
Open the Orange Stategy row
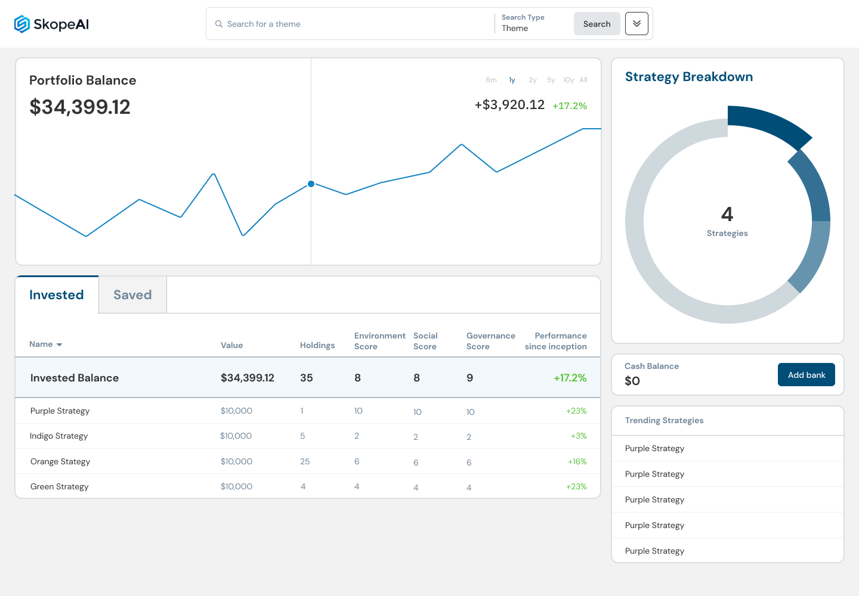308,461
